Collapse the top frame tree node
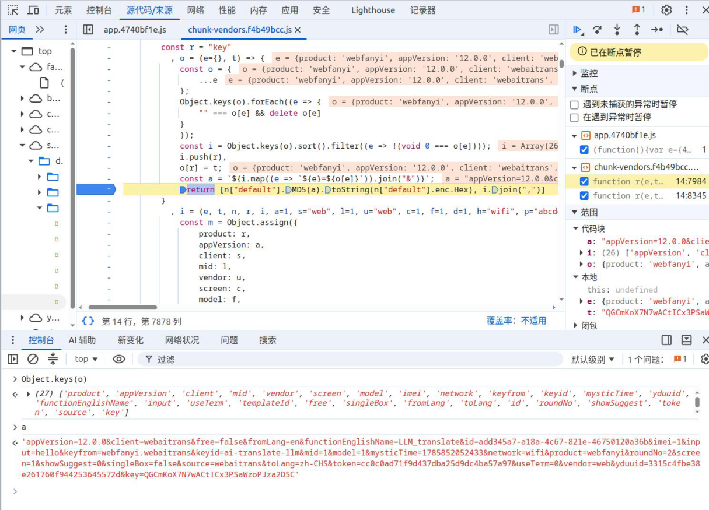709x510 pixels. [x=13, y=51]
